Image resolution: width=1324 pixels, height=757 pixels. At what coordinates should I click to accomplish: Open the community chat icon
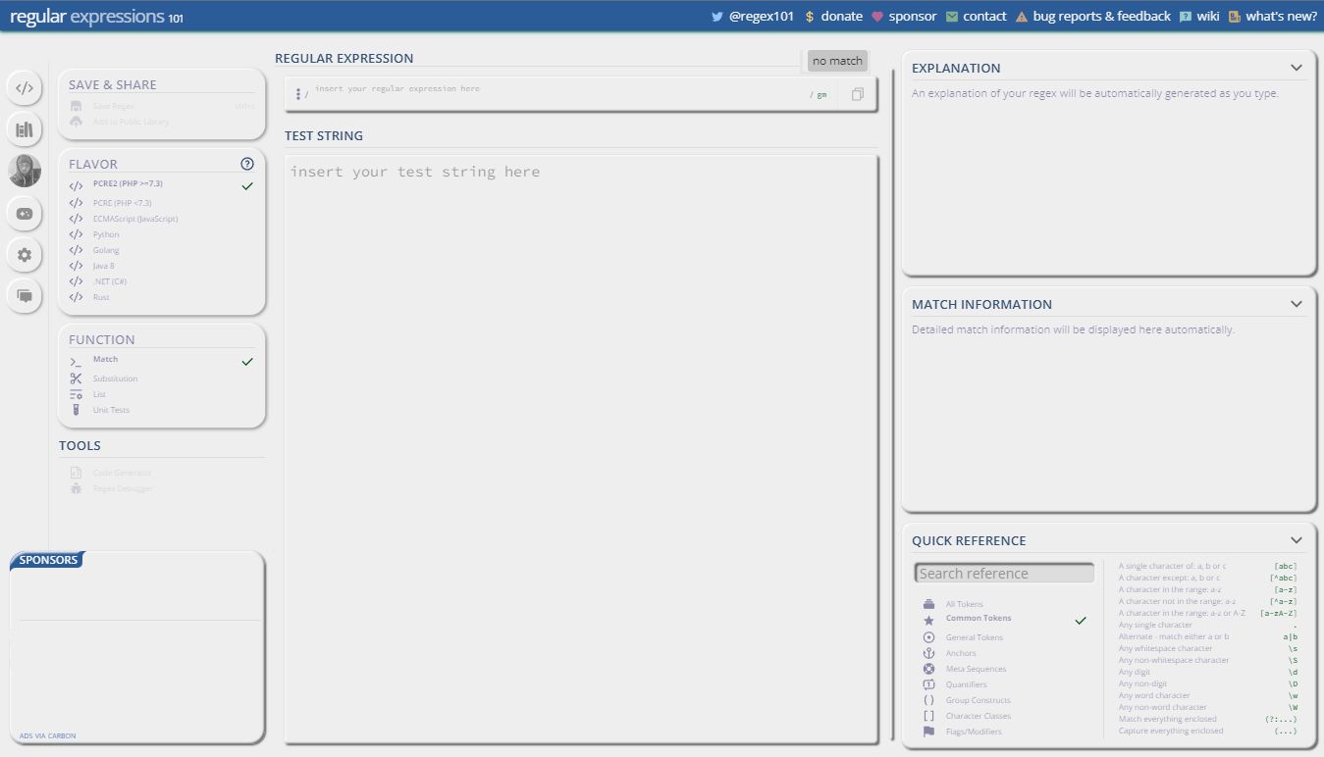pos(25,295)
